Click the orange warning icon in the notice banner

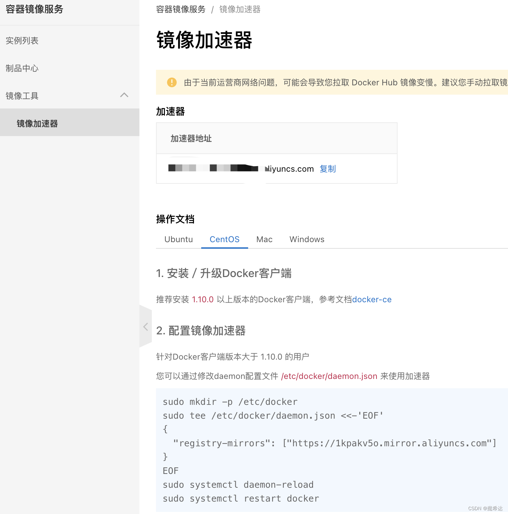pyautogui.click(x=172, y=82)
